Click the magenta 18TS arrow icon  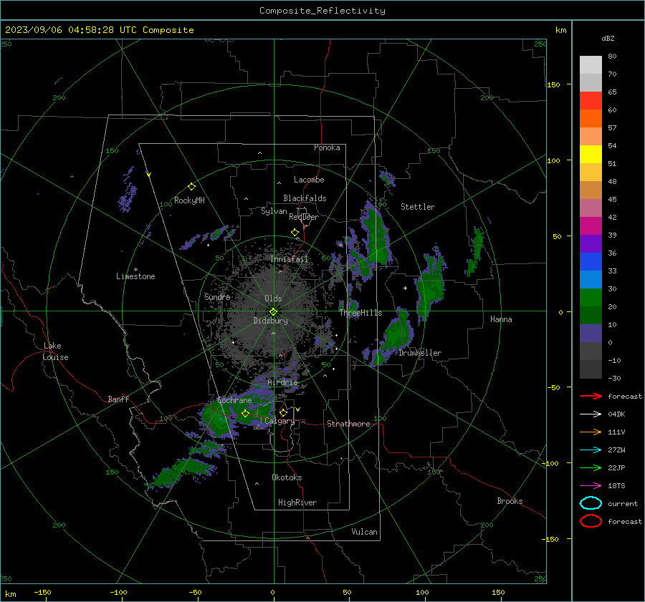pyautogui.click(x=591, y=485)
